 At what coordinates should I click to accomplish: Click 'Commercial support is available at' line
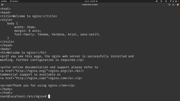click(x=30, y=75)
